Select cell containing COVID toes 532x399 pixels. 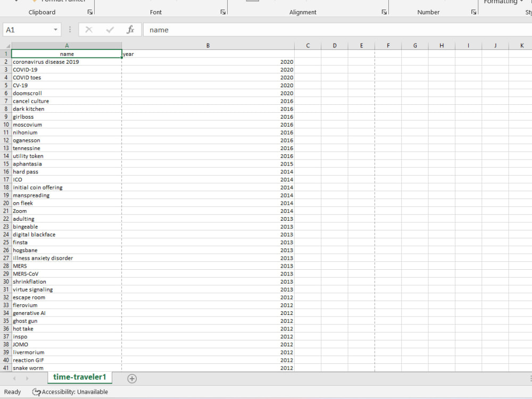67,77
